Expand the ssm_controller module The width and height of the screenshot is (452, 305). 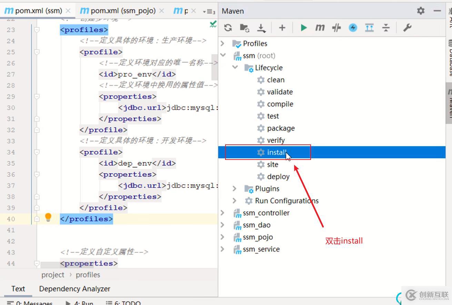(x=223, y=213)
